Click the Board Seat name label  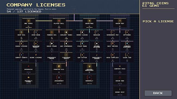[x=120, y=92]
